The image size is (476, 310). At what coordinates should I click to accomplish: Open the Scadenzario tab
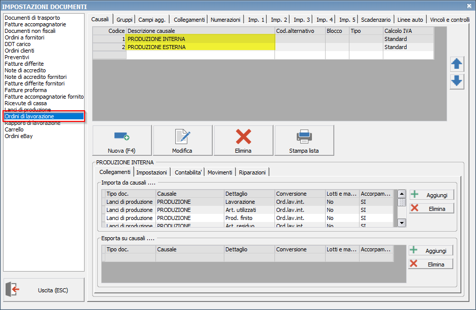(376, 20)
